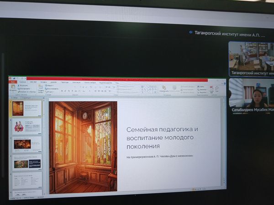Click the Вырезать (Cut) scissors button
This screenshot has height=205, width=274.
point(23,86)
